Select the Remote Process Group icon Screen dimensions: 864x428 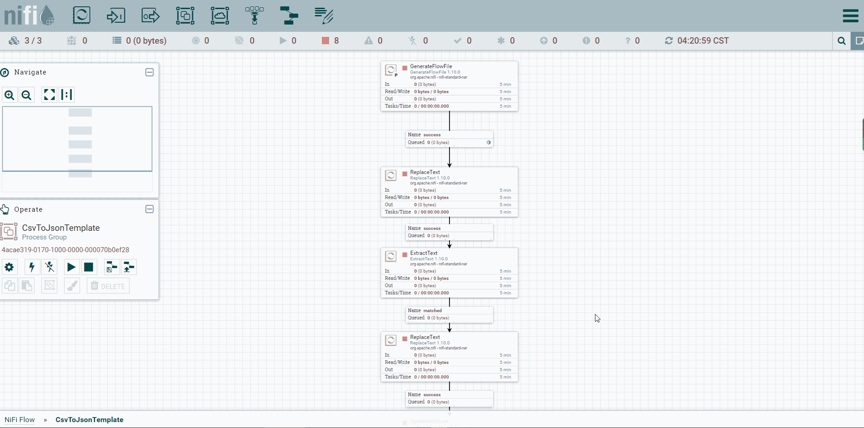coord(220,15)
